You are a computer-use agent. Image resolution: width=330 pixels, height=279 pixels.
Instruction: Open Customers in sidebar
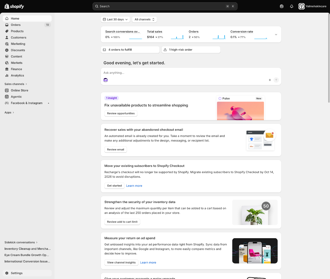(27, 37)
